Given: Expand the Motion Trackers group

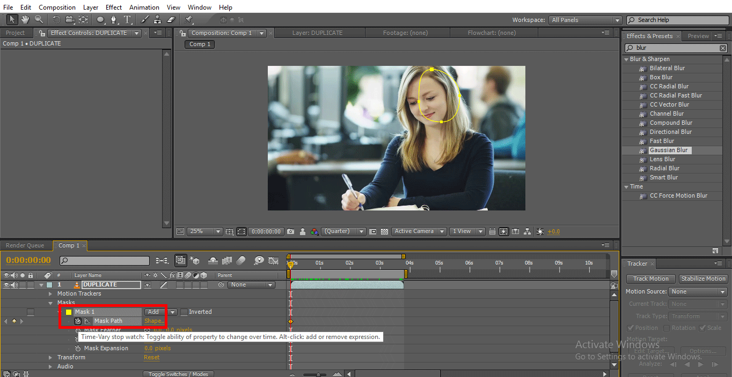Looking at the screenshot, I should 50,294.
